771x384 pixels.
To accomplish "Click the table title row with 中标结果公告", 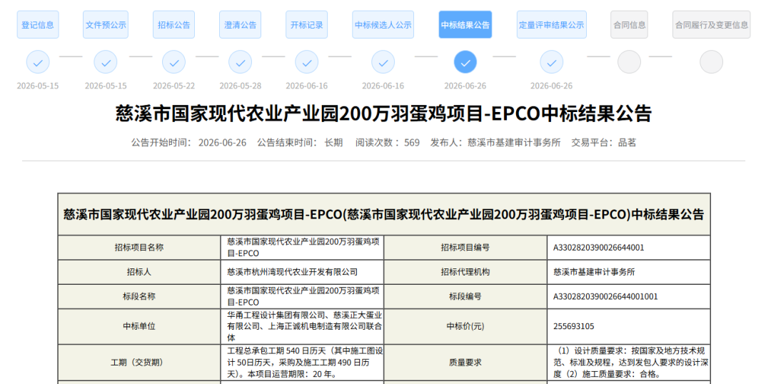I will coord(383,214).
